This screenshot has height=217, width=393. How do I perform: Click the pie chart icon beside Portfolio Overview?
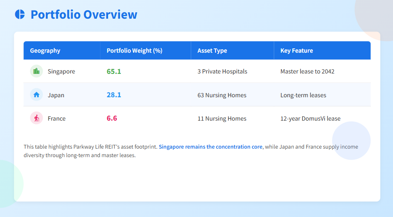click(20, 14)
